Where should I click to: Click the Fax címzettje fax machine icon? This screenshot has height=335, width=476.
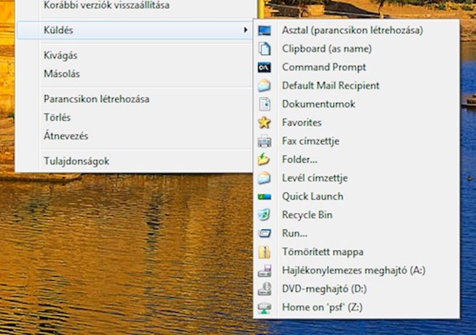coord(264,141)
